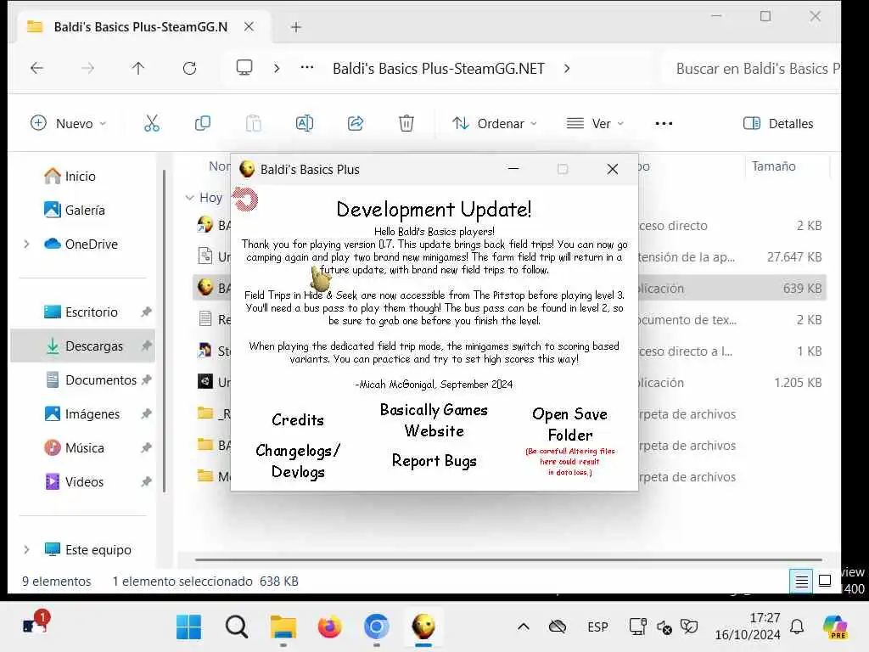Click breadcrumb chevron after Baldi's Basics Plus-SteamGG.NET

pos(566,68)
